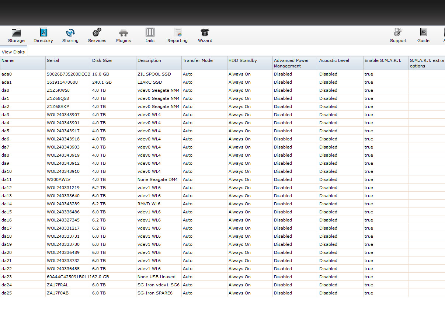Click serial WOL240333731

tap(63, 236)
